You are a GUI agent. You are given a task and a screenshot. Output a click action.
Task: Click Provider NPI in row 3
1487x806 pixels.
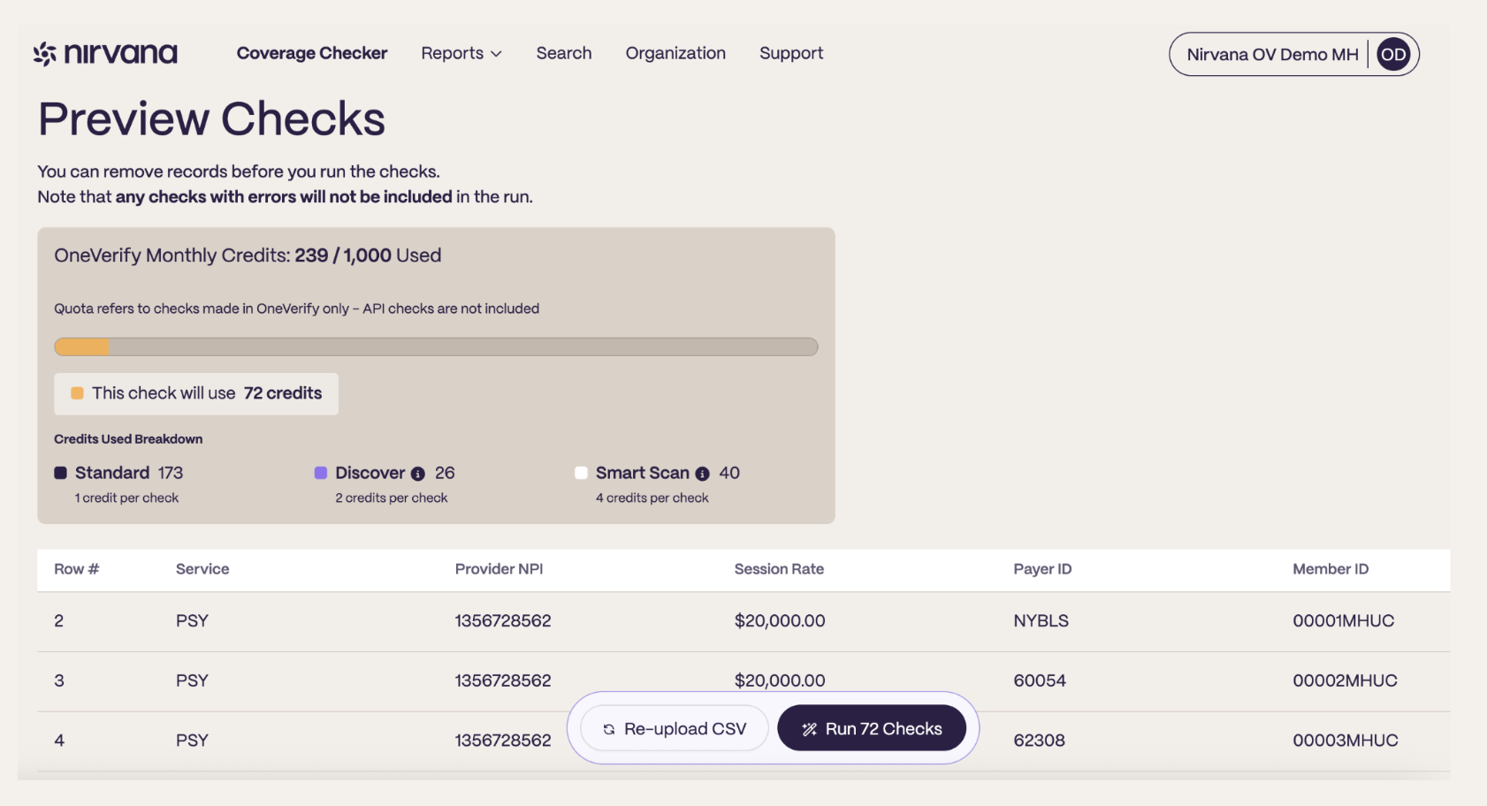point(503,681)
